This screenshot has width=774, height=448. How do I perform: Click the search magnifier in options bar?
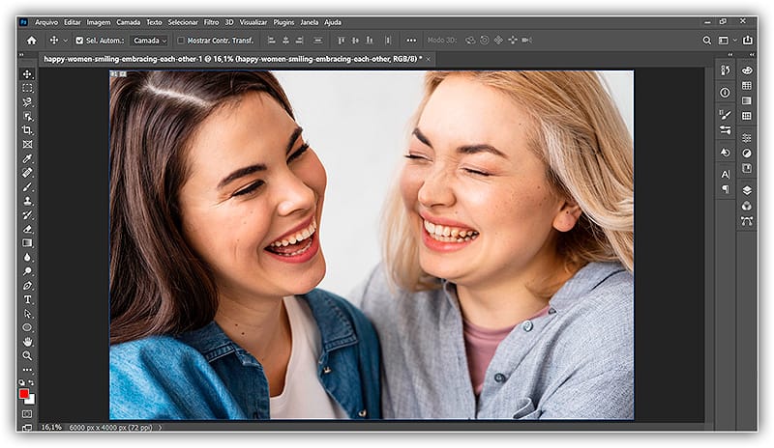707,41
